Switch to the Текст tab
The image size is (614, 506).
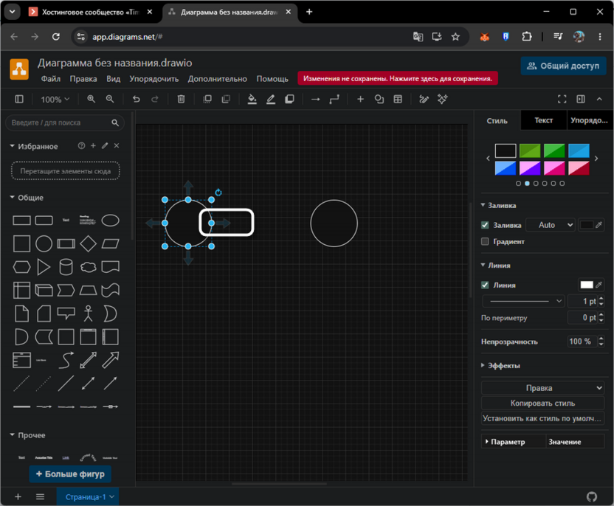click(543, 120)
